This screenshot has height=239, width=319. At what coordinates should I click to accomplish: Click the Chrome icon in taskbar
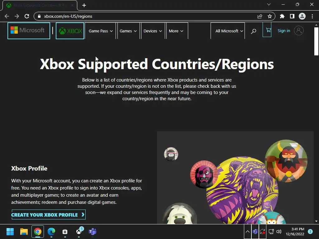tap(38, 232)
